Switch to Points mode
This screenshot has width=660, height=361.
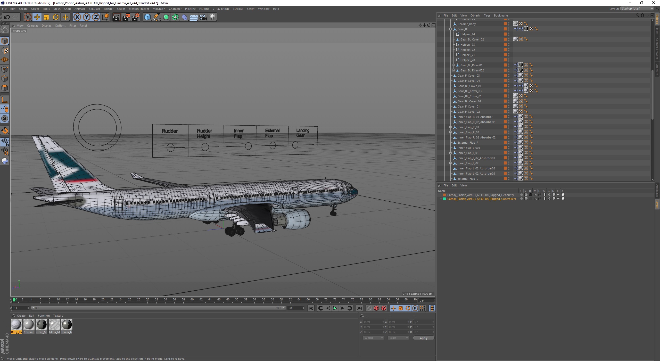click(5, 69)
